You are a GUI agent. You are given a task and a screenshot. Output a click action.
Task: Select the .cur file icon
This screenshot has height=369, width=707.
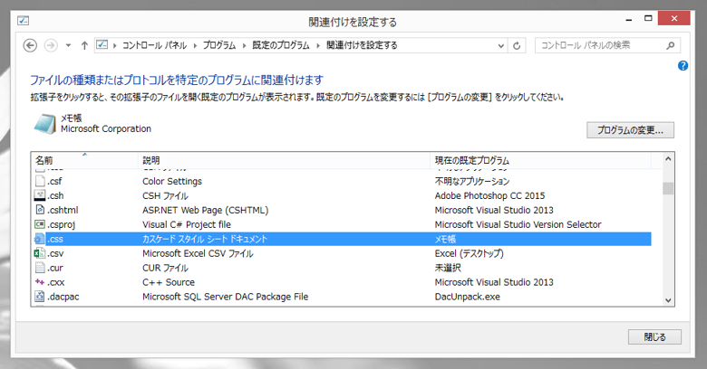[x=40, y=268]
